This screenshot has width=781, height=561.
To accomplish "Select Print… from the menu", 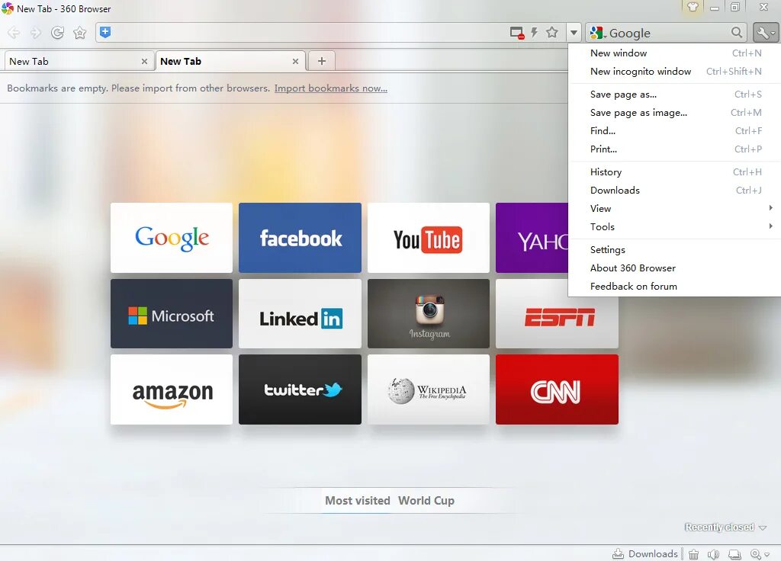I will coord(675,149).
